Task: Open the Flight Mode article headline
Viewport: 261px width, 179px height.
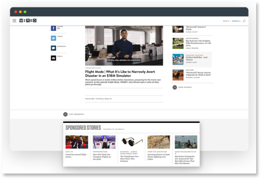Action: tap(120, 74)
